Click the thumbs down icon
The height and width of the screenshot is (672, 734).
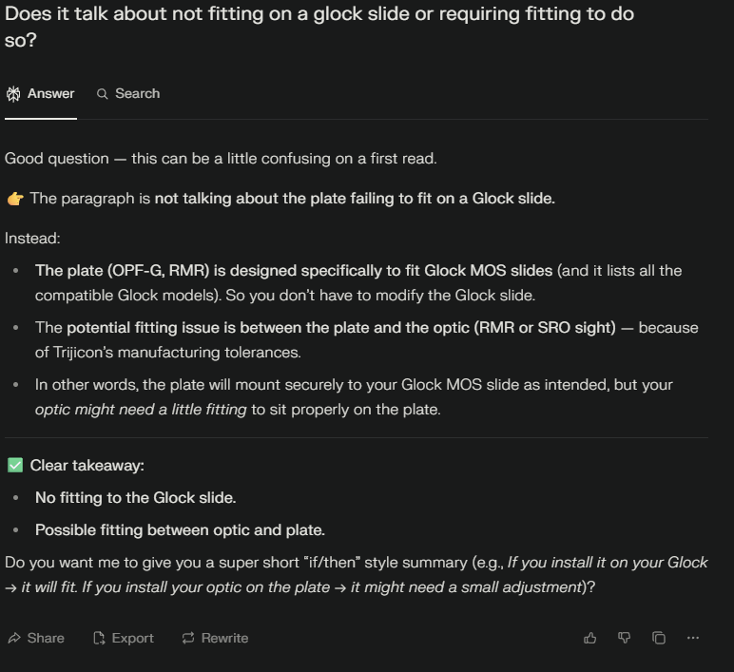[x=624, y=638]
